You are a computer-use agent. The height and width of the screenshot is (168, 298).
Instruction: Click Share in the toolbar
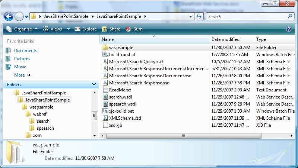(x=111, y=29)
